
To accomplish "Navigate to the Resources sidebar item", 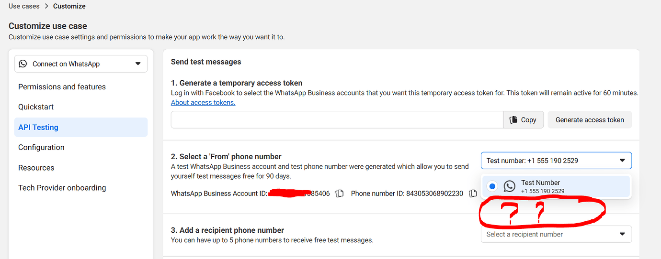I will (36, 168).
